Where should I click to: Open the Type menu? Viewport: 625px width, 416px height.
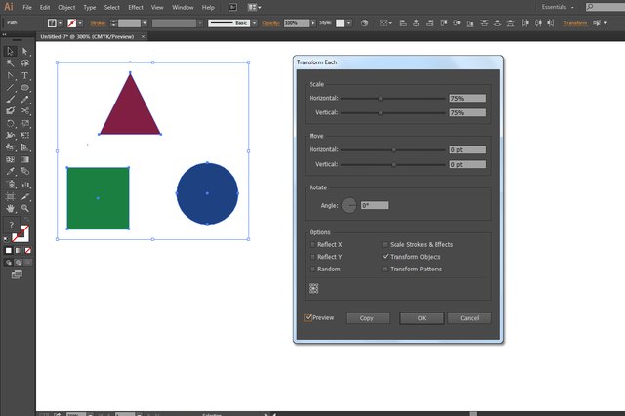(90, 7)
